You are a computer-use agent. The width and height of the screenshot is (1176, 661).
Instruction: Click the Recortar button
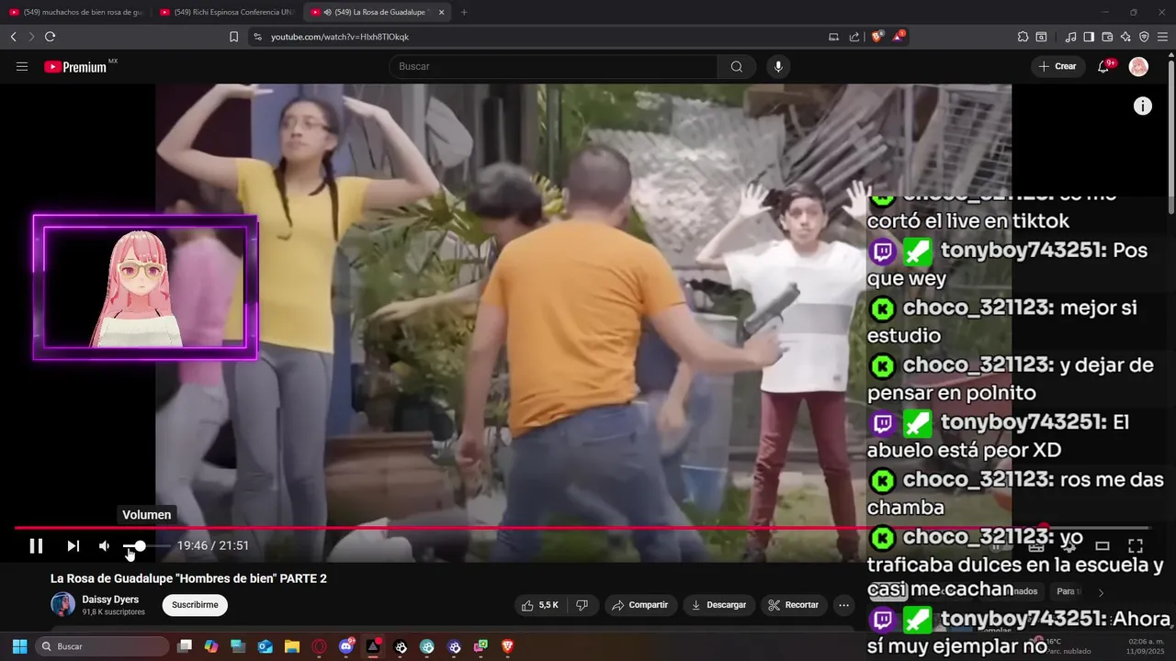(793, 605)
